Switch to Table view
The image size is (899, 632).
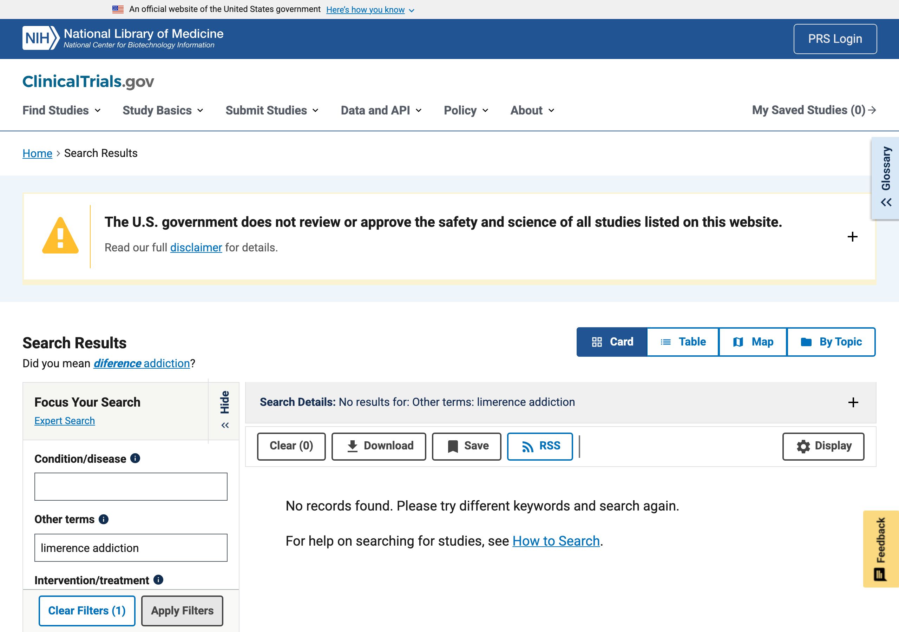coord(683,342)
